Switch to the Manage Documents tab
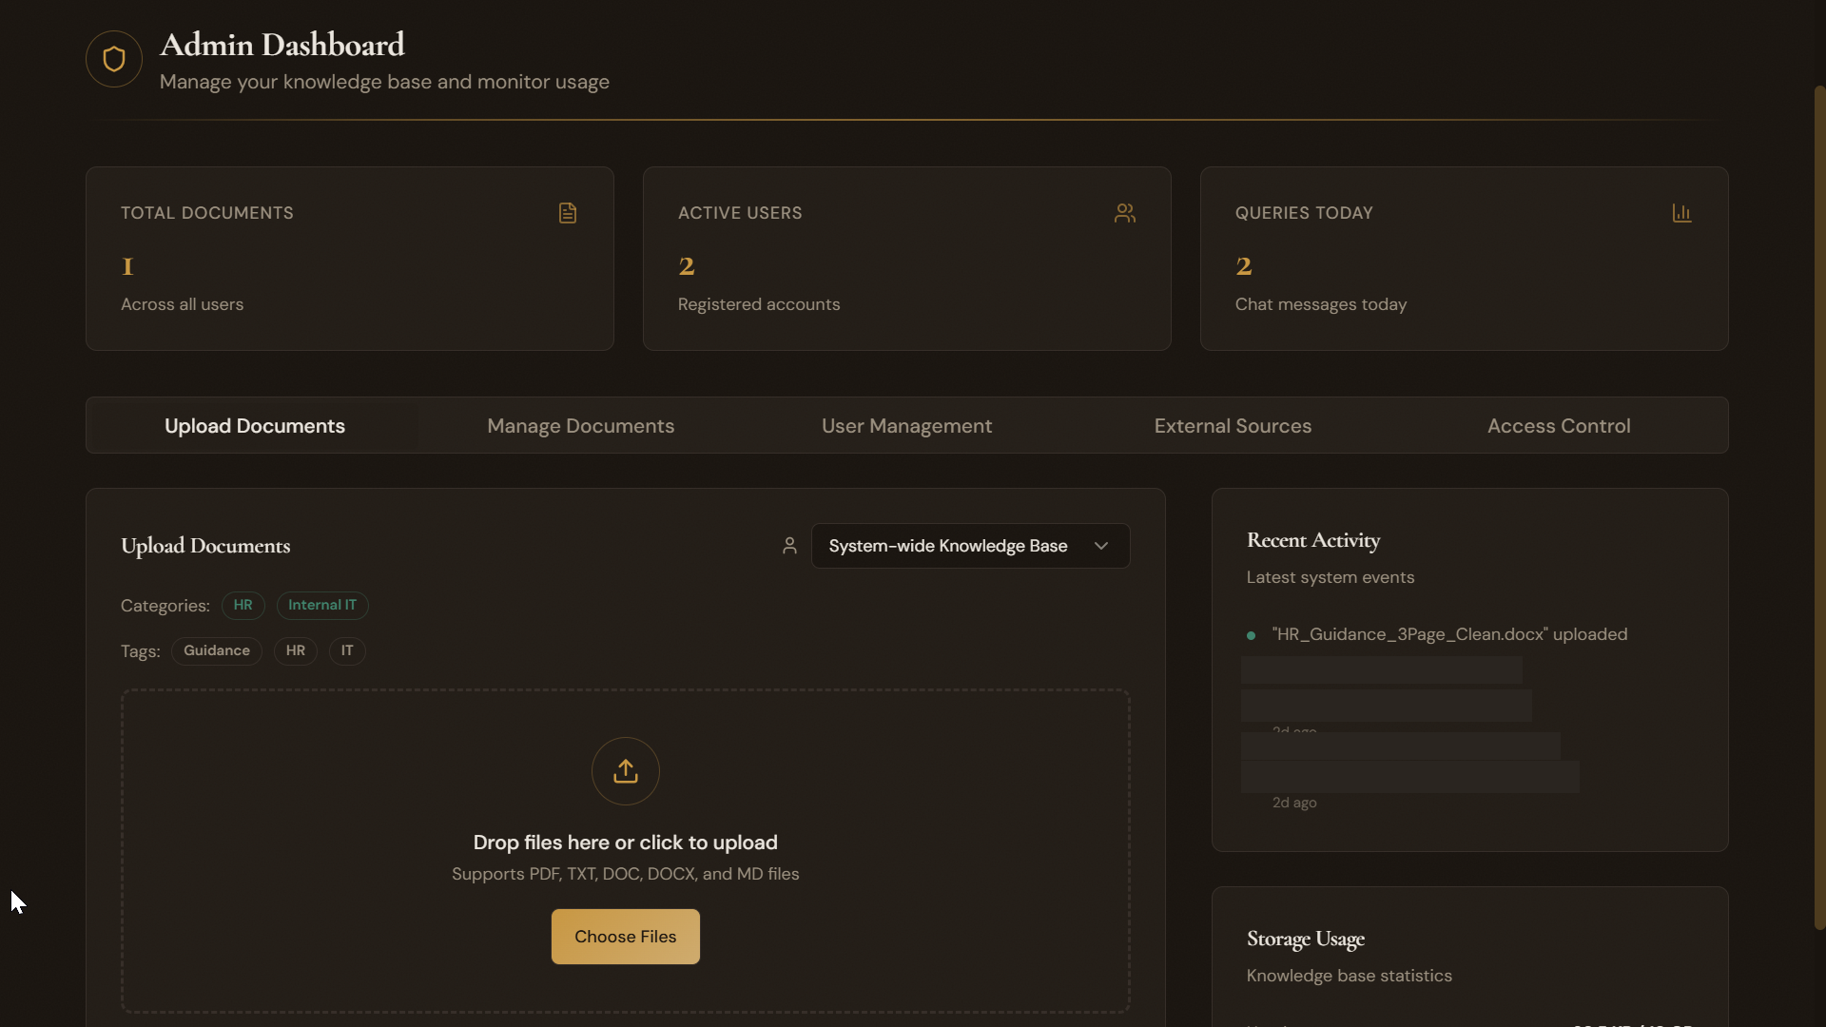This screenshot has height=1027, width=1826. coord(581,425)
